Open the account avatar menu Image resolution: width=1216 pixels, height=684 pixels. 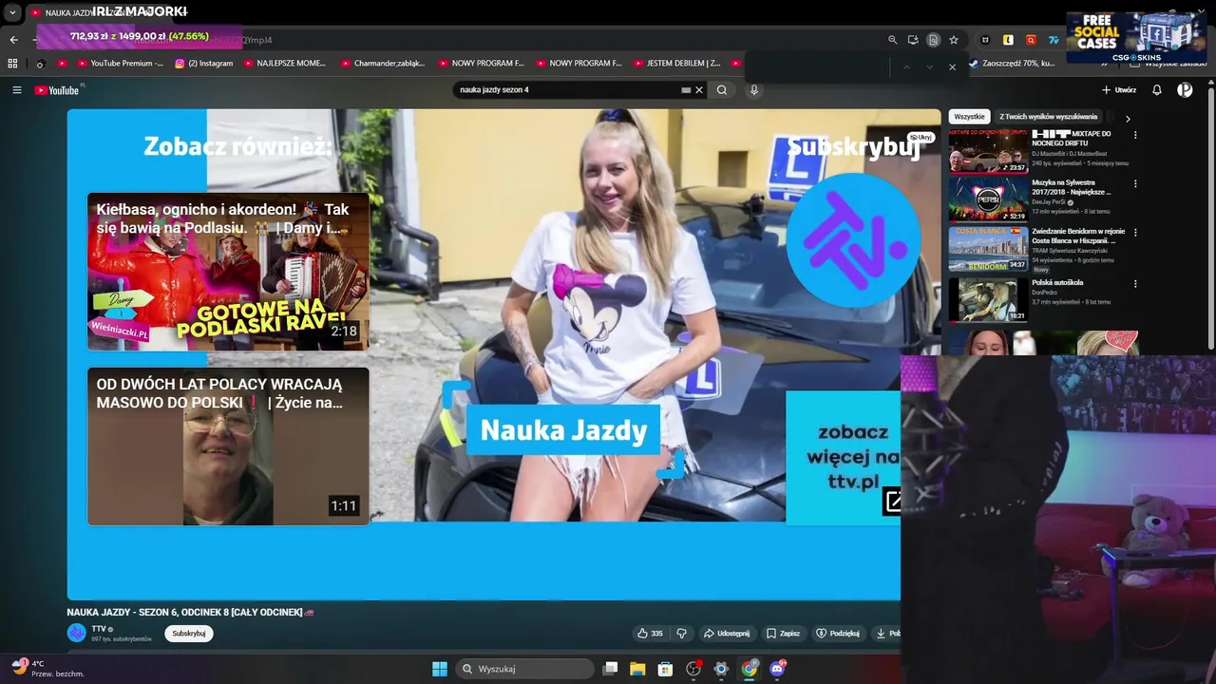[1185, 90]
